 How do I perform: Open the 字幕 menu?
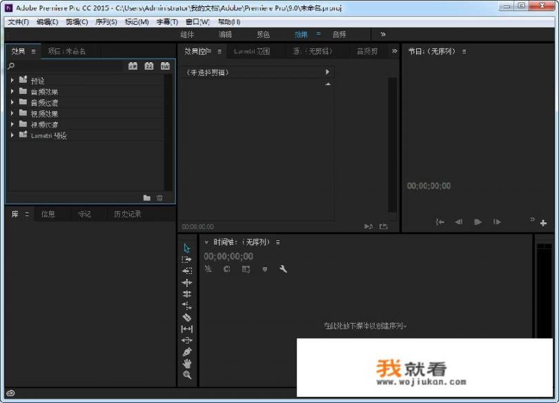click(167, 21)
